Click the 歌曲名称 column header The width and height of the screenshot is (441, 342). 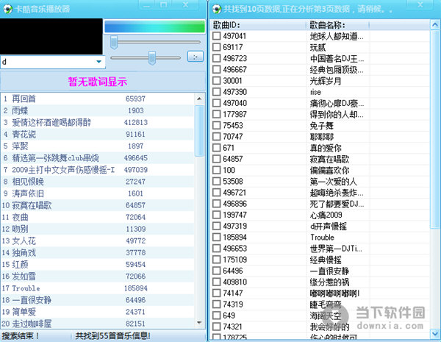pos(337,25)
